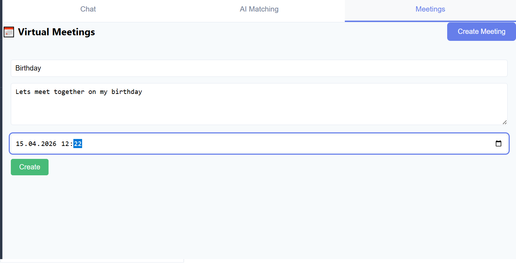Viewport: 516px width, 264px height.
Task: Select the day segment 15 in date field
Action: (20, 144)
